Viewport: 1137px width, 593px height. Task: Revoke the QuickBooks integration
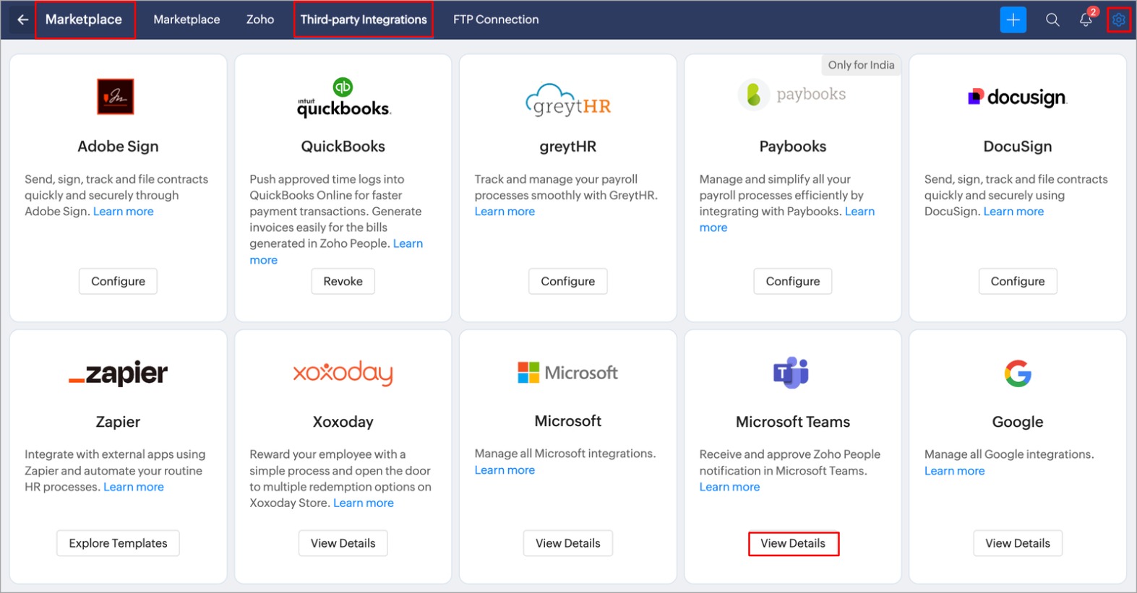343,281
